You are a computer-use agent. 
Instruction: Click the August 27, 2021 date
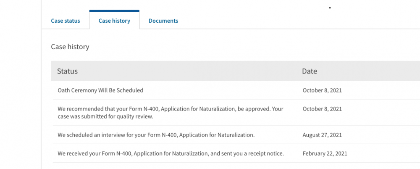pyautogui.click(x=322, y=135)
